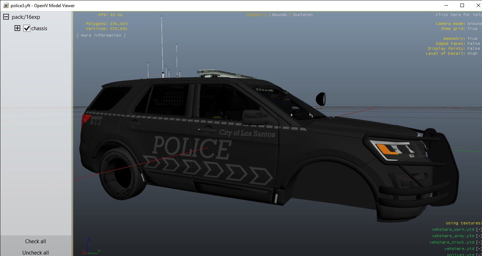
Task: Open the Click here for help link
Action: (x=458, y=15)
